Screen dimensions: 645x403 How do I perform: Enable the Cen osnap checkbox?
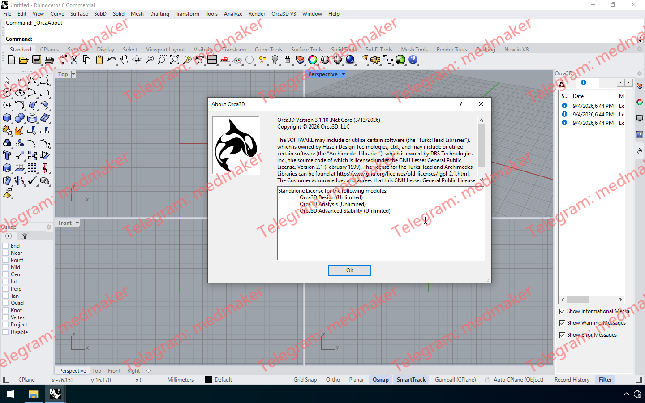pos(5,274)
